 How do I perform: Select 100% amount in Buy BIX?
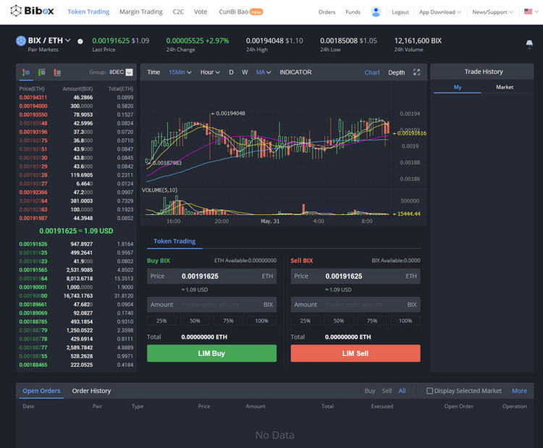point(262,321)
